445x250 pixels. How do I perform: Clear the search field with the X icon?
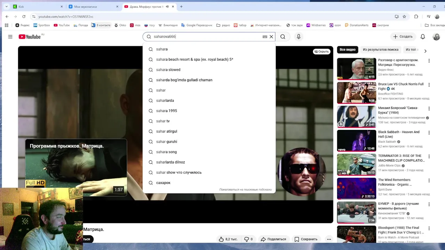pyautogui.click(x=271, y=36)
